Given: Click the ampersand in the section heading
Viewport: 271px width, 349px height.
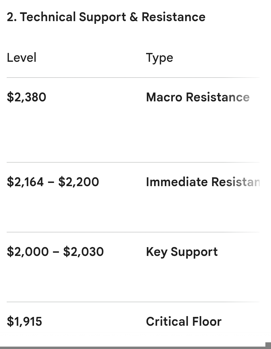Looking at the screenshot, I should (133, 17).
